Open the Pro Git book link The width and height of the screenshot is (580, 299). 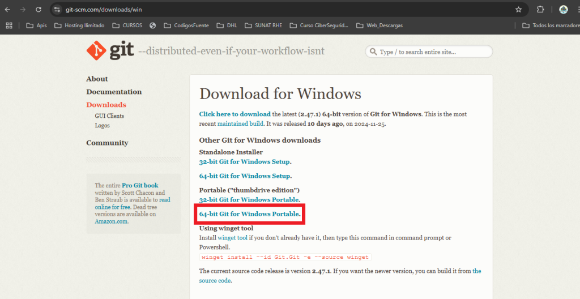click(140, 185)
